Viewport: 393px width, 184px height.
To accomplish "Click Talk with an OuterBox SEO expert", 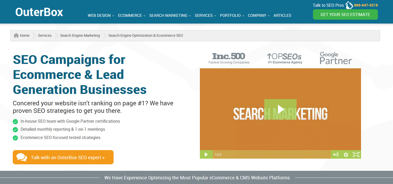I will [63, 157].
